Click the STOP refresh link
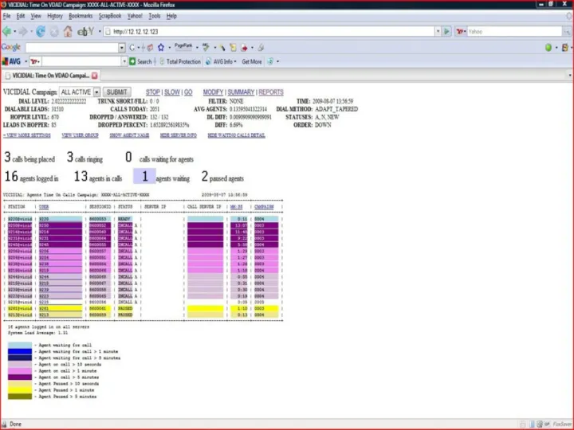The height and width of the screenshot is (430, 574). coord(152,92)
